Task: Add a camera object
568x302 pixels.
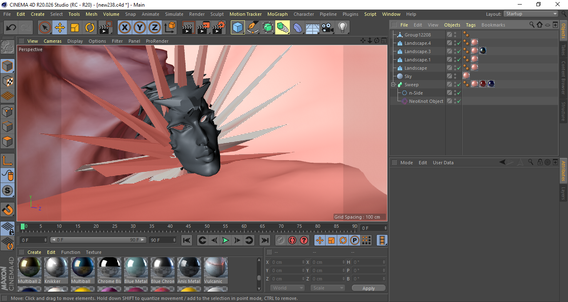Action: click(x=328, y=28)
